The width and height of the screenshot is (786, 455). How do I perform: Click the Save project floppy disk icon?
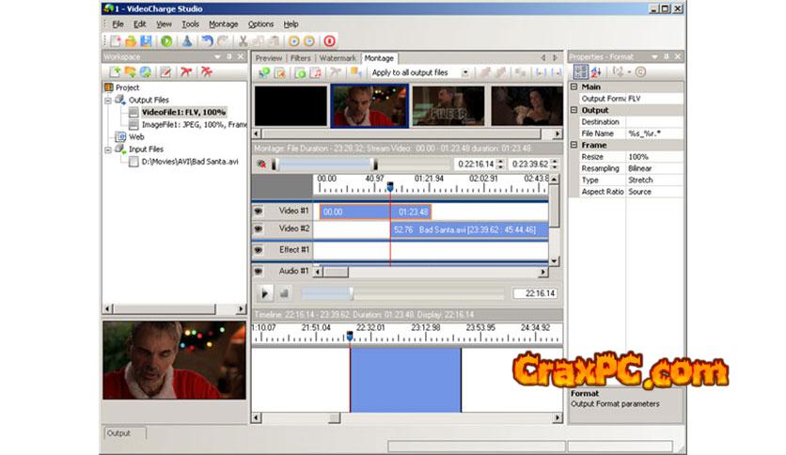pyautogui.click(x=147, y=41)
